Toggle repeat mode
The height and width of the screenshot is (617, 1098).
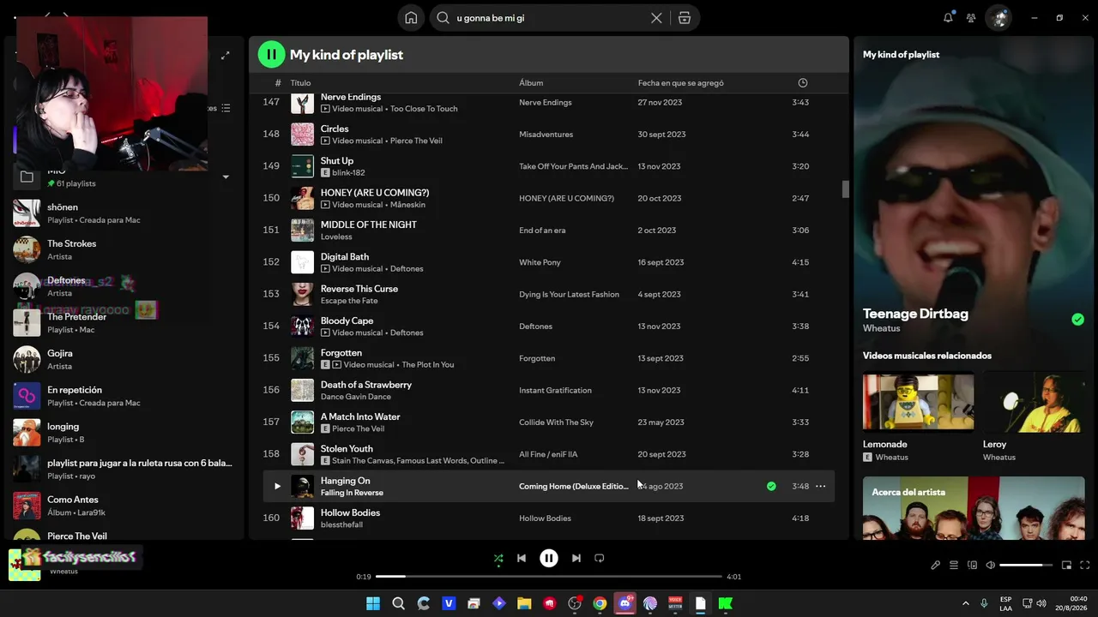tap(600, 558)
